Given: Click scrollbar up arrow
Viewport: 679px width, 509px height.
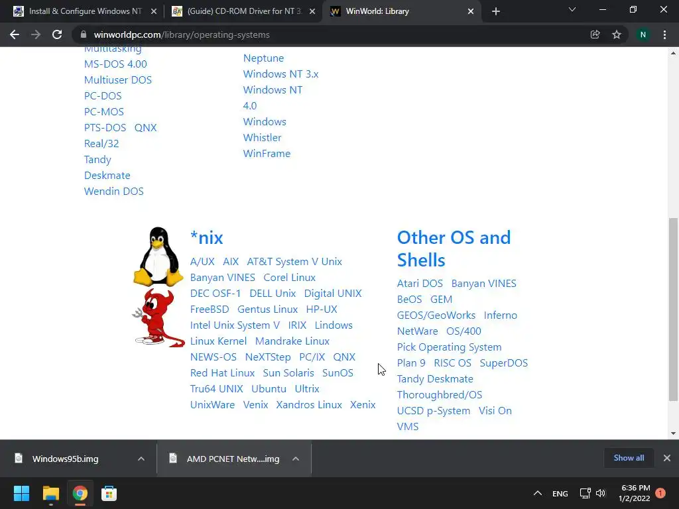Looking at the screenshot, I should (673, 53).
